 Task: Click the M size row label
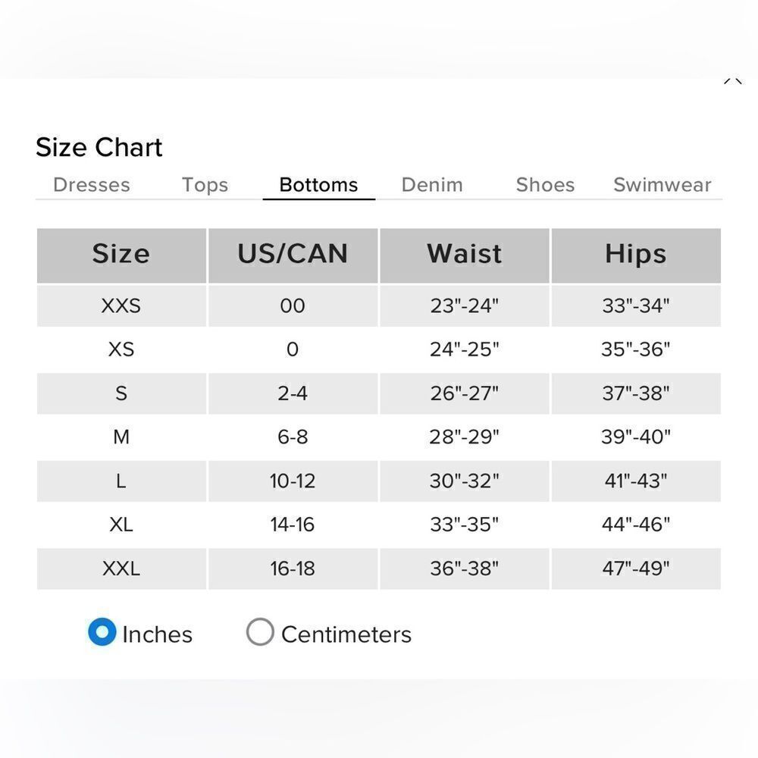coord(121,437)
